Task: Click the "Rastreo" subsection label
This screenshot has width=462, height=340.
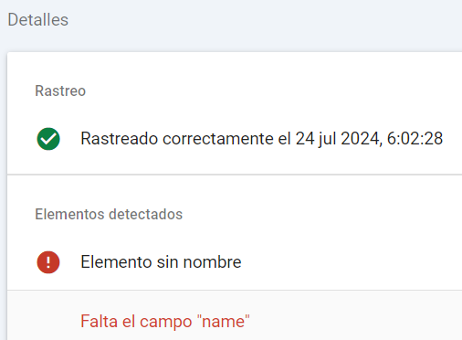Action: tap(60, 90)
